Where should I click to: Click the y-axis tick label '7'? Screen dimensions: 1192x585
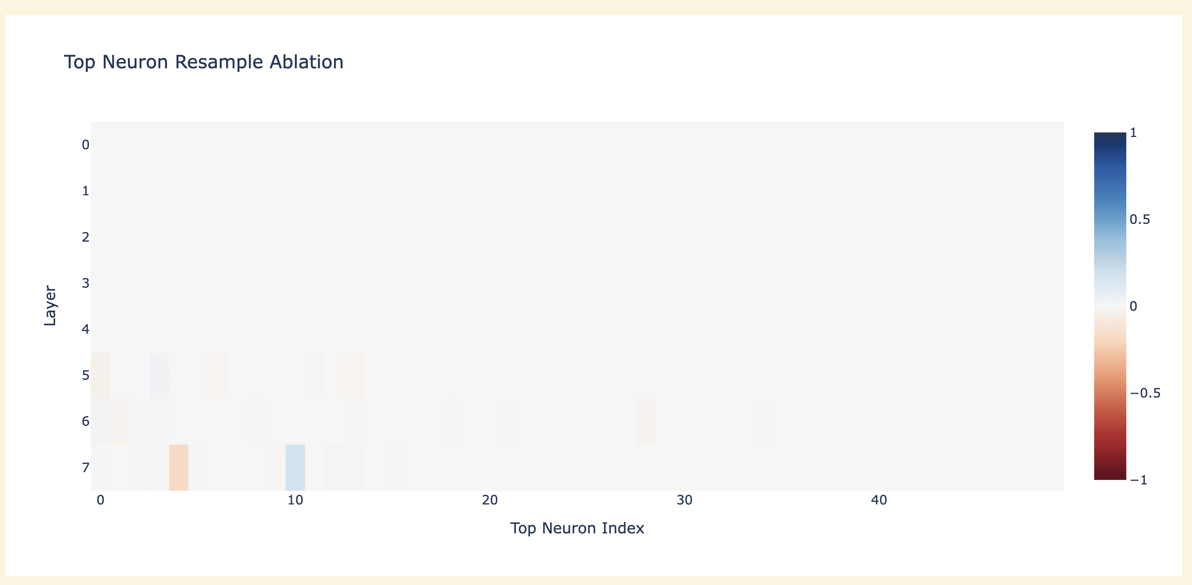click(x=86, y=468)
